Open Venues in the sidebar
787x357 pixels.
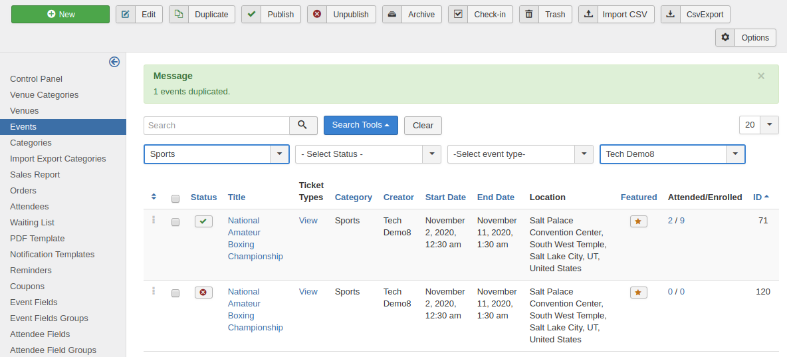coord(25,111)
